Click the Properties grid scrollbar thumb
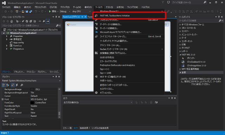 point(59,114)
